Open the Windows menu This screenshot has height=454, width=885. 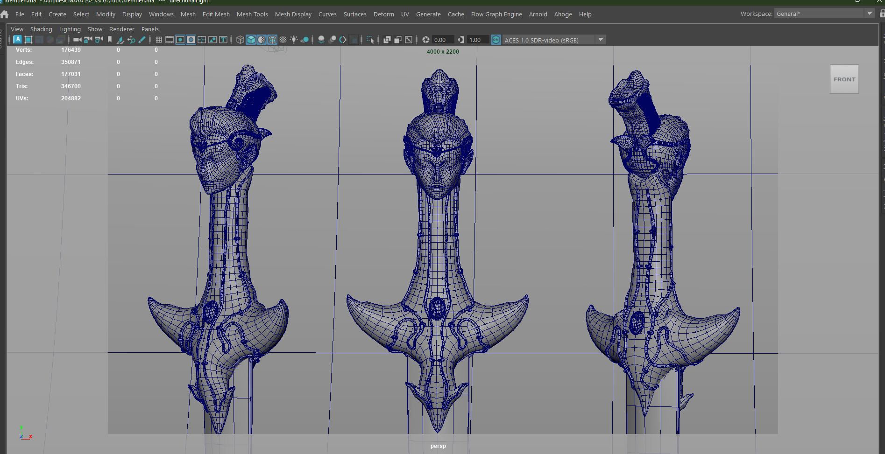[161, 14]
